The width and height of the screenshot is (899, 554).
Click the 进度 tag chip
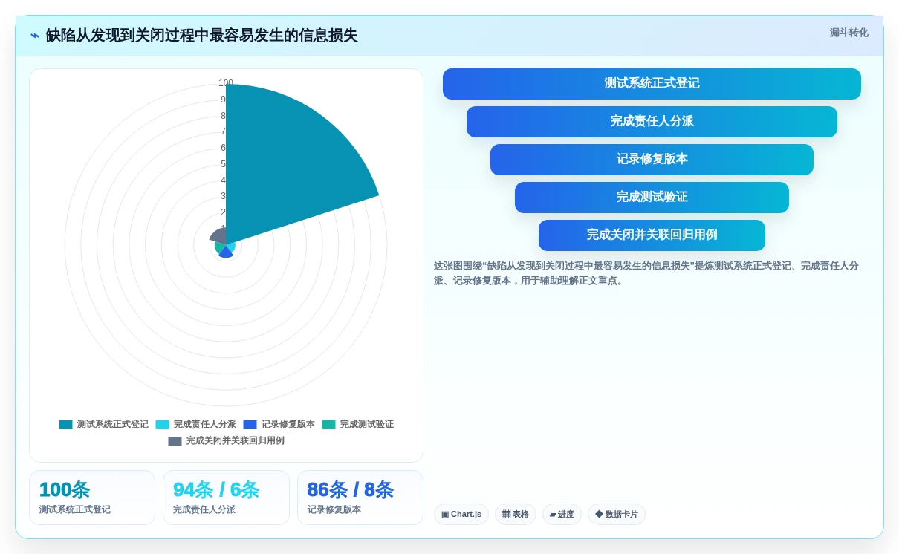click(562, 515)
